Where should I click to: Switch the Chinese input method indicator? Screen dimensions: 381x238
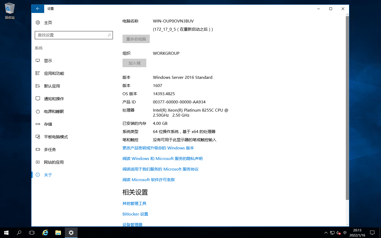point(345,233)
